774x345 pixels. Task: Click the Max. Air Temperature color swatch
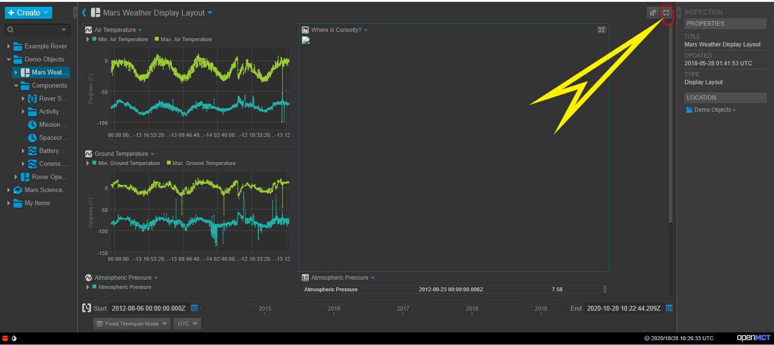[157, 39]
